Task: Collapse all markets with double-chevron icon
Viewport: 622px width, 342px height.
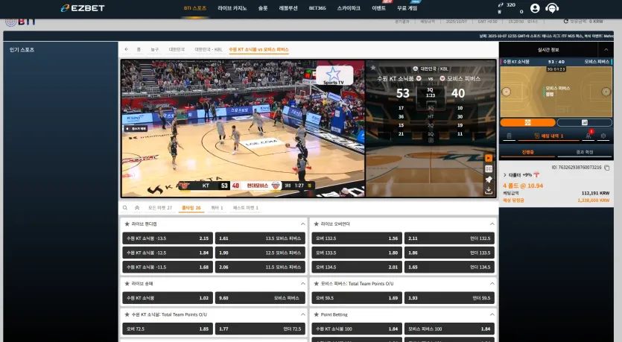Action: pyautogui.click(x=137, y=208)
